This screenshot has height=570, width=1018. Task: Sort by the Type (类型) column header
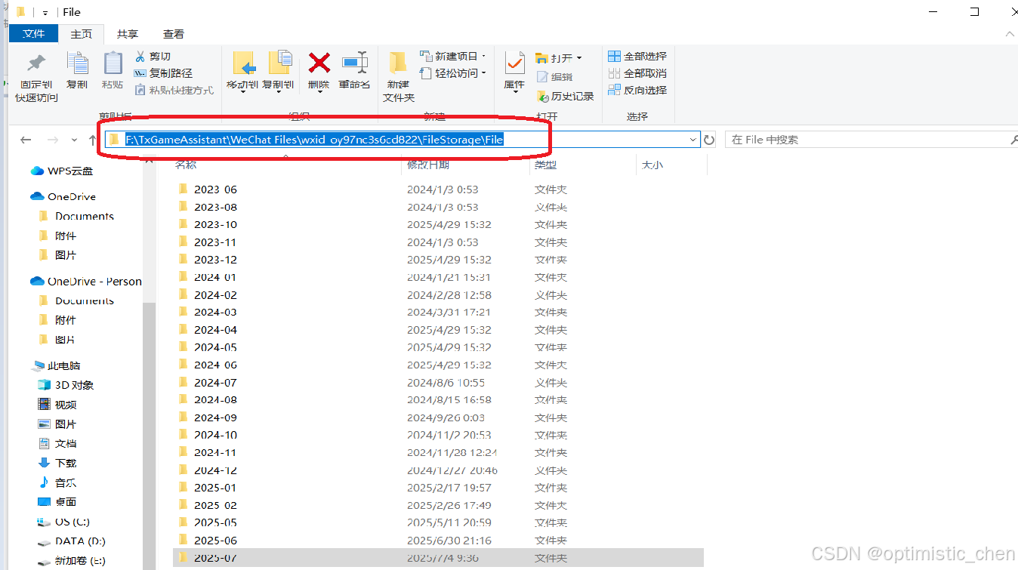(546, 165)
